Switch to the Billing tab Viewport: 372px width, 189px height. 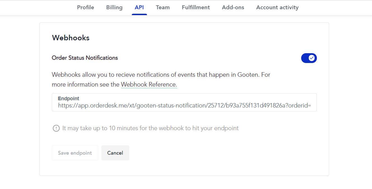click(114, 8)
